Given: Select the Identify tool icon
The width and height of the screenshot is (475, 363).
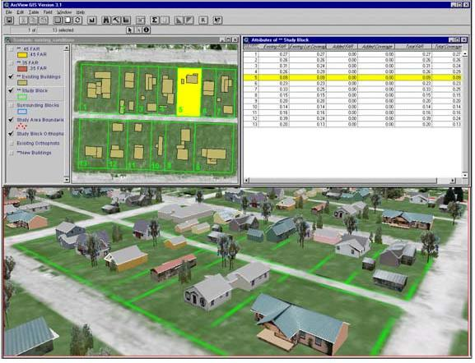Looking at the screenshot, I should pyautogui.click(x=147, y=30).
